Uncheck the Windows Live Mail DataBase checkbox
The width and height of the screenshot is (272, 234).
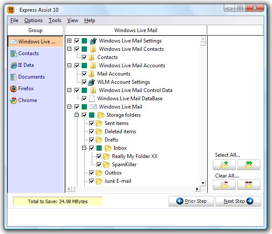point(84,99)
